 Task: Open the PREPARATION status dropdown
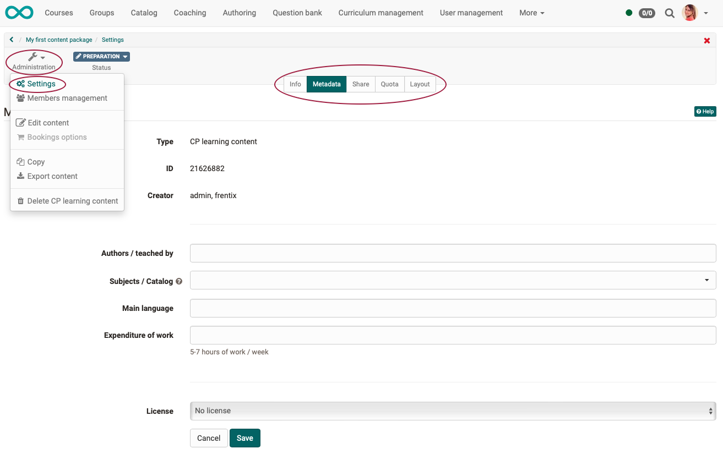pos(101,56)
